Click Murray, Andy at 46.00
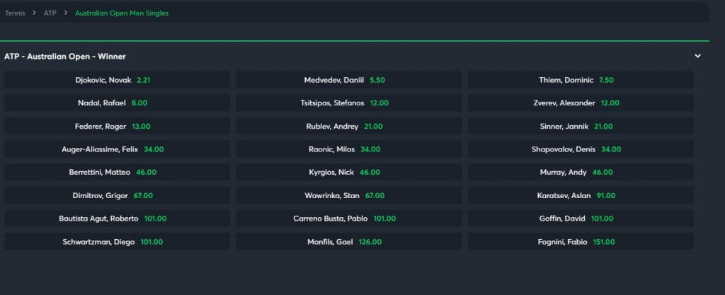The image size is (725, 295). pos(581,172)
